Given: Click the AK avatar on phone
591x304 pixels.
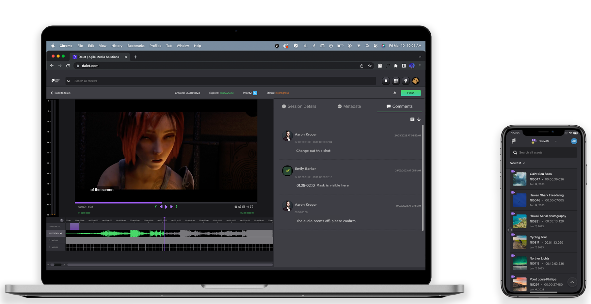Looking at the screenshot, I should pos(574,141).
